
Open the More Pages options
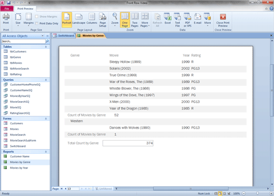(145, 19)
